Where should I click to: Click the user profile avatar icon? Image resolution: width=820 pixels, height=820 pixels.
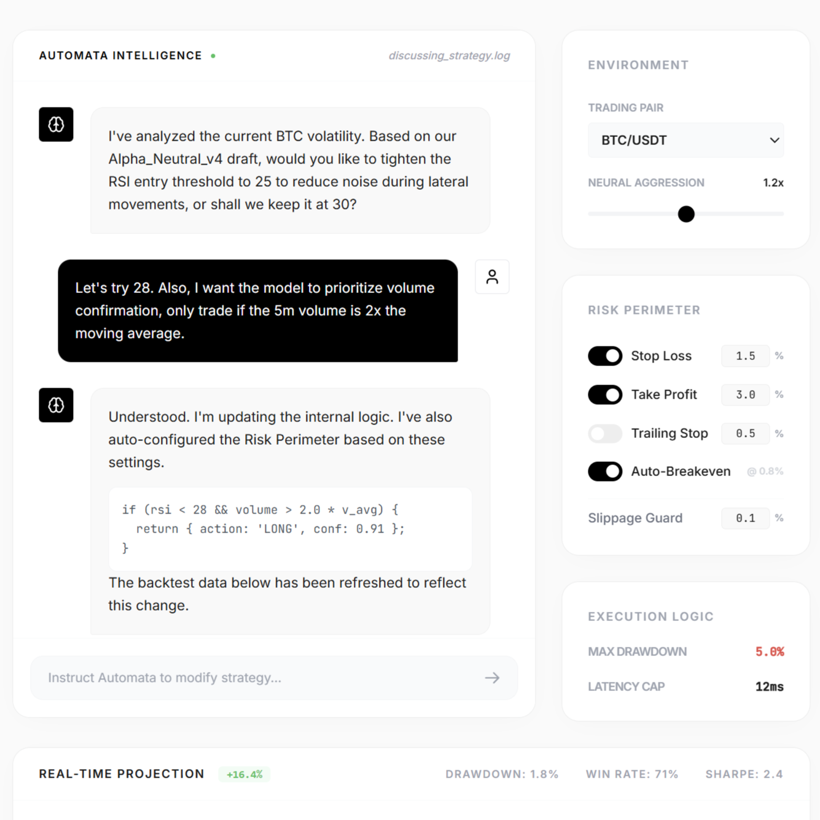pos(492,277)
